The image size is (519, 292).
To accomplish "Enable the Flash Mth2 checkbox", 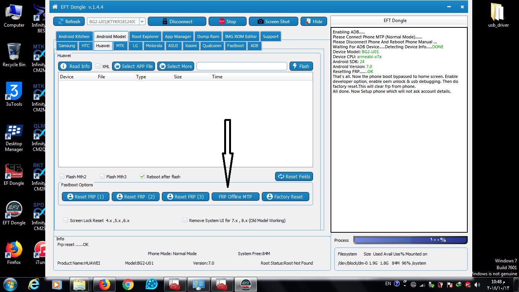I will click(x=62, y=176).
